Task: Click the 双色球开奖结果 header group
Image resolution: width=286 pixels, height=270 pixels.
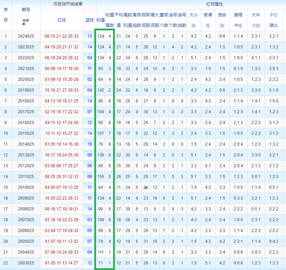Action: [x=68, y=5]
